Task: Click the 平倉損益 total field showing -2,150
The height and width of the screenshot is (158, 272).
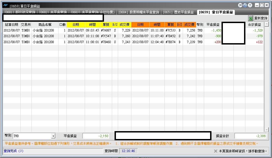Action: click(96, 136)
